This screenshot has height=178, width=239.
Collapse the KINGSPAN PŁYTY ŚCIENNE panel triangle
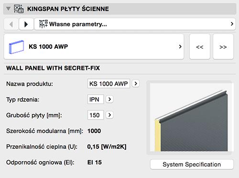tap(8, 9)
